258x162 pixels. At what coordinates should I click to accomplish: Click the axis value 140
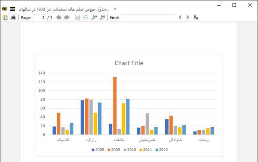click(41, 73)
